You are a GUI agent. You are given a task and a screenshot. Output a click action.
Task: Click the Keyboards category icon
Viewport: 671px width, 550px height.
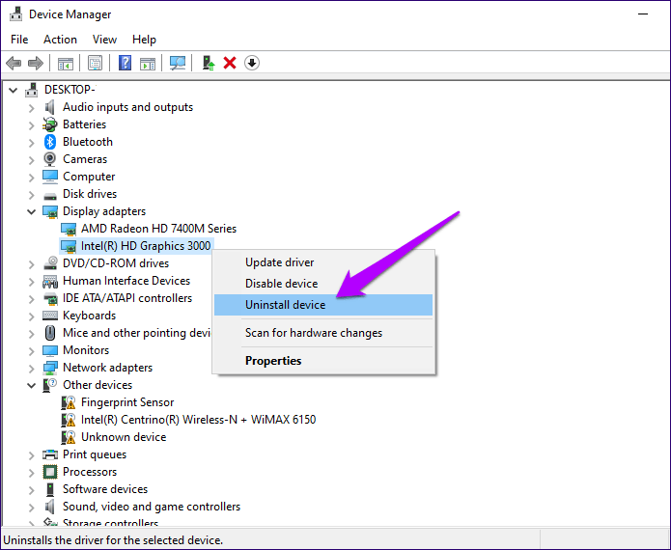50,316
